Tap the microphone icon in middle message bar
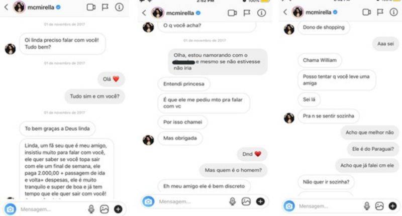 (x=232, y=201)
